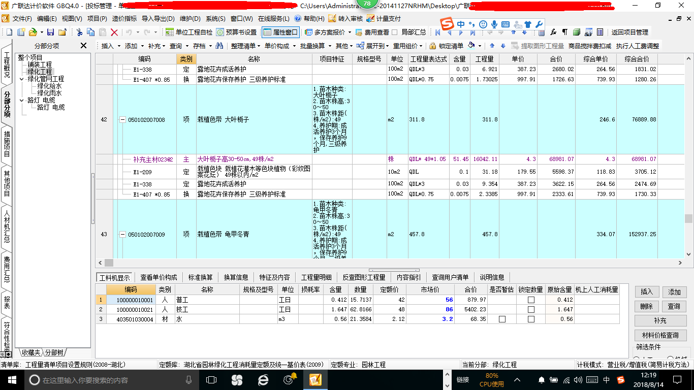Open the 单价构成 dropdown
The width and height of the screenshot is (694, 390).
280,46
